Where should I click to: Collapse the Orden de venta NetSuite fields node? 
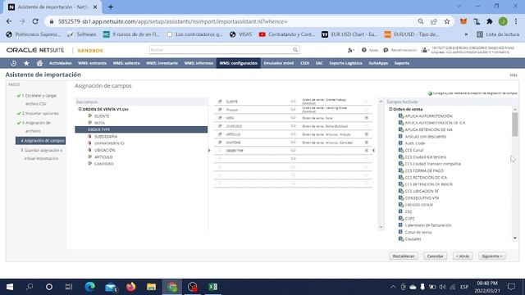[x=390, y=109]
